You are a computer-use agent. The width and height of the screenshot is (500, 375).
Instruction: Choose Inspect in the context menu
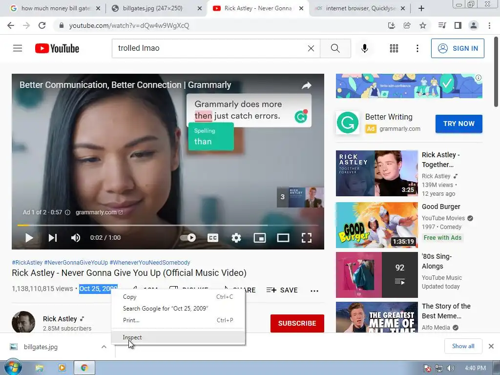tap(178, 337)
